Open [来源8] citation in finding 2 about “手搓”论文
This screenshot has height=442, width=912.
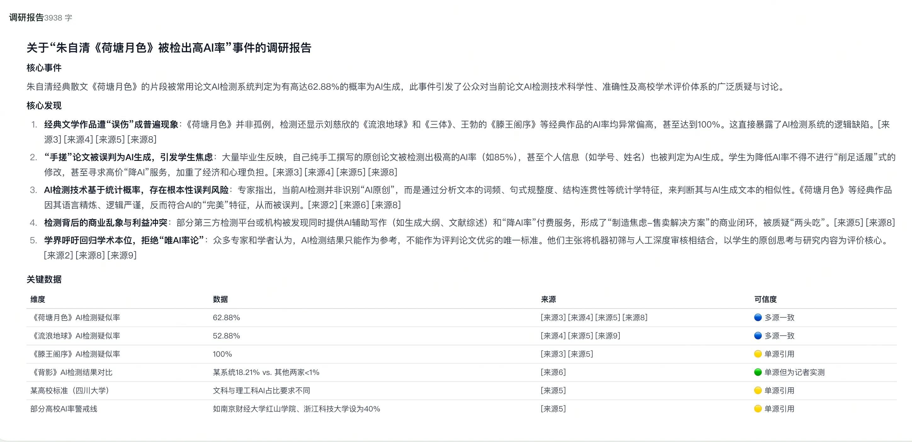coord(383,172)
